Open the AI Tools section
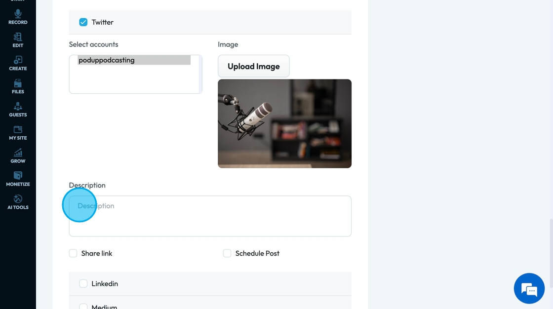 tap(18, 202)
